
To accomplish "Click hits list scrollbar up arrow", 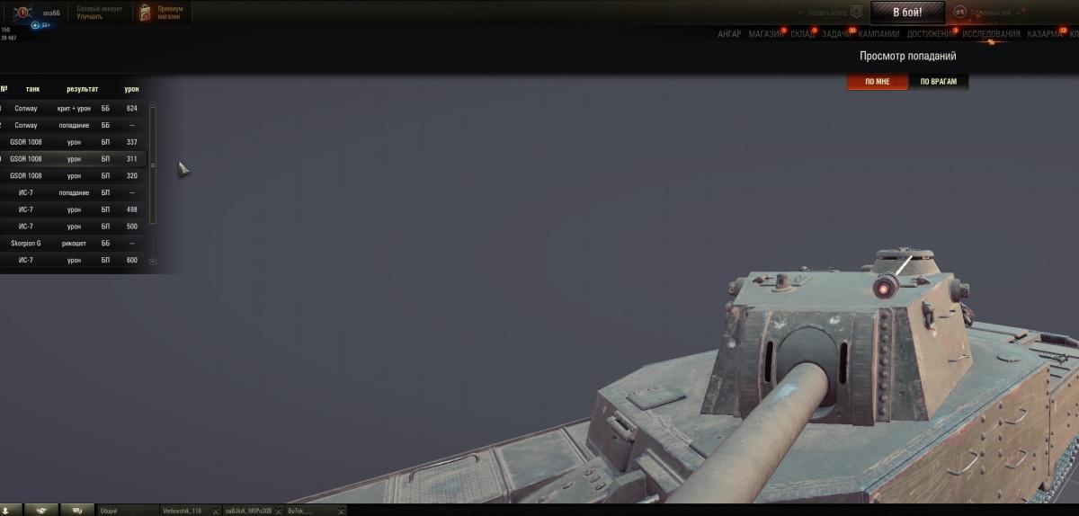I will [x=152, y=106].
